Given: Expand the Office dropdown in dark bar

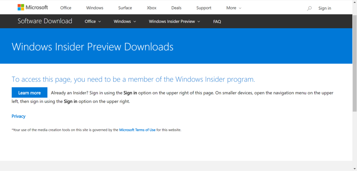Looking at the screenshot, I should point(93,21).
